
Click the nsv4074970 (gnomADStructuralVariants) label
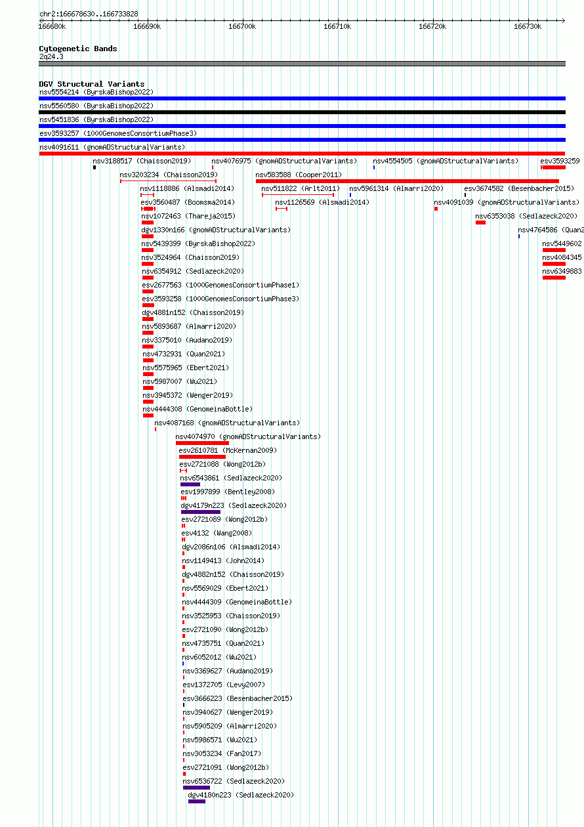pos(248,436)
